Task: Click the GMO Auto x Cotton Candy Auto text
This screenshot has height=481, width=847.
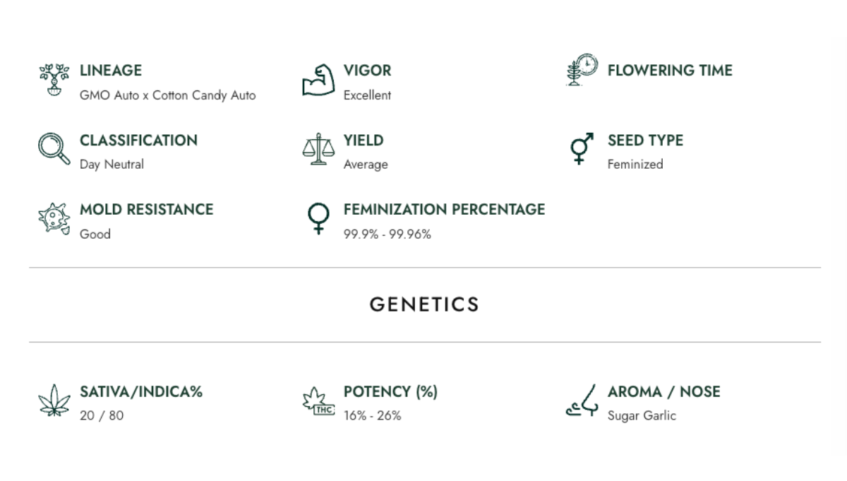Action: (x=167, y=95)
